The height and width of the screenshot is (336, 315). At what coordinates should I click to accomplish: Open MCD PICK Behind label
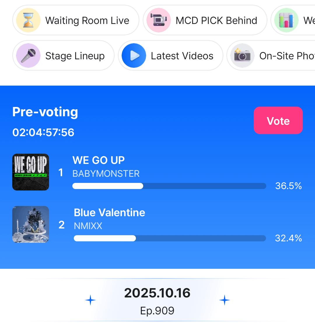[x=216, y=20]
